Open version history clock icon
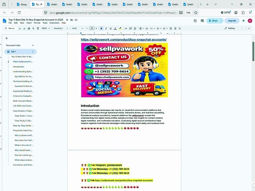 tap(195, 21)
